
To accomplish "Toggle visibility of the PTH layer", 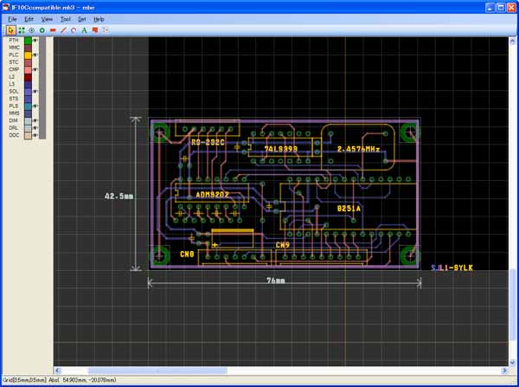I will (35, 41).
